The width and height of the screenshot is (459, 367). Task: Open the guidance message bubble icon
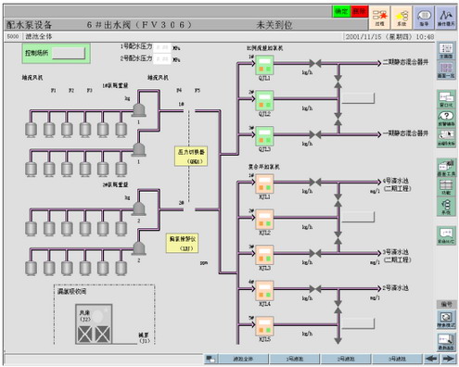click(x=424, y=18)
